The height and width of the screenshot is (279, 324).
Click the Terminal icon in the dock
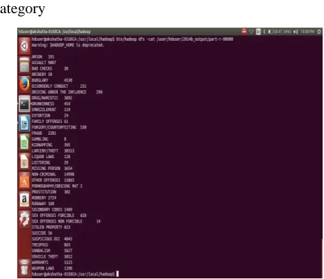pos(24,104)
